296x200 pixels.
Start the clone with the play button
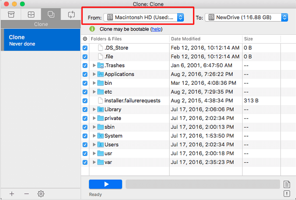106,184
